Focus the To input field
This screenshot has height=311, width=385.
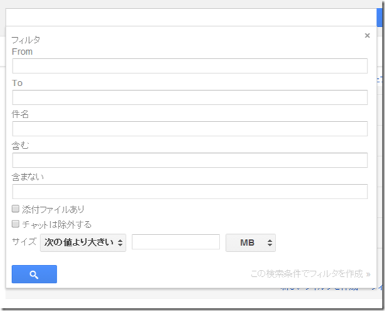(190, 97)
